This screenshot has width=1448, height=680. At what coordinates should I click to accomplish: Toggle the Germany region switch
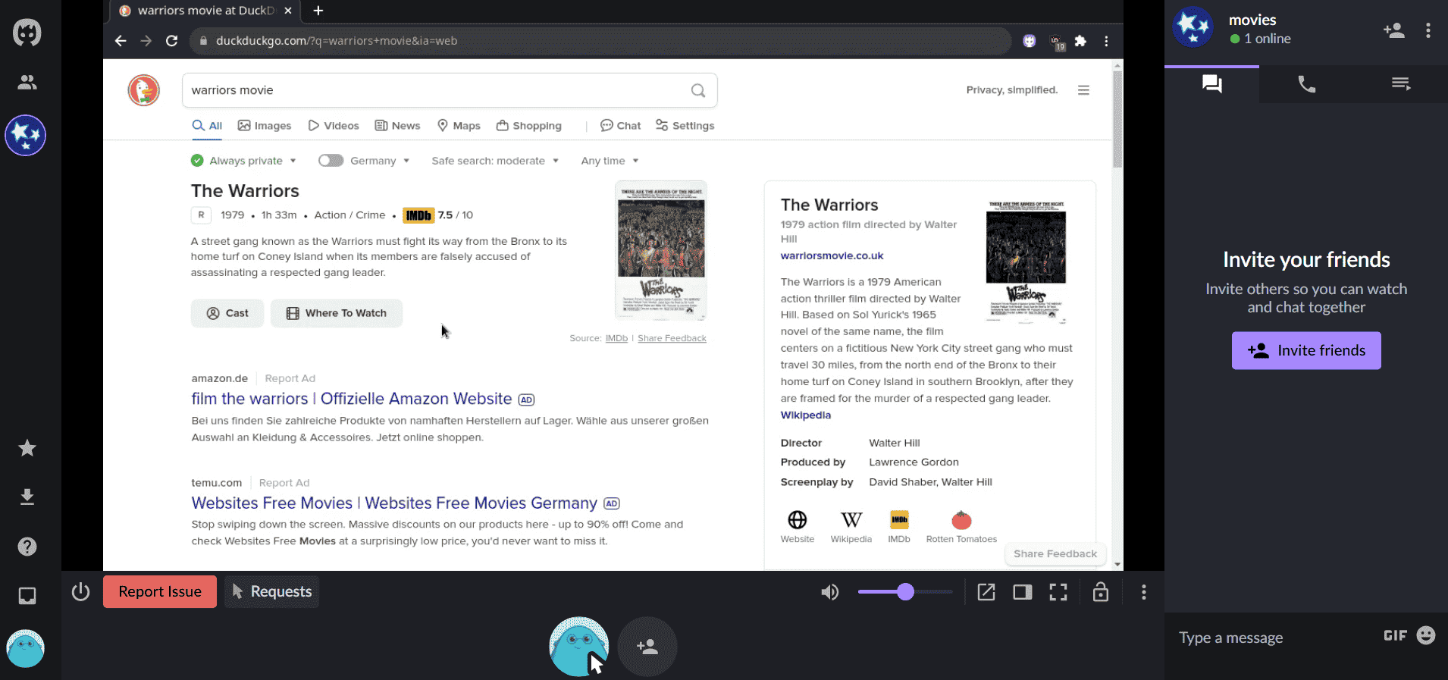pyautogui.click(x=331, y=161)
